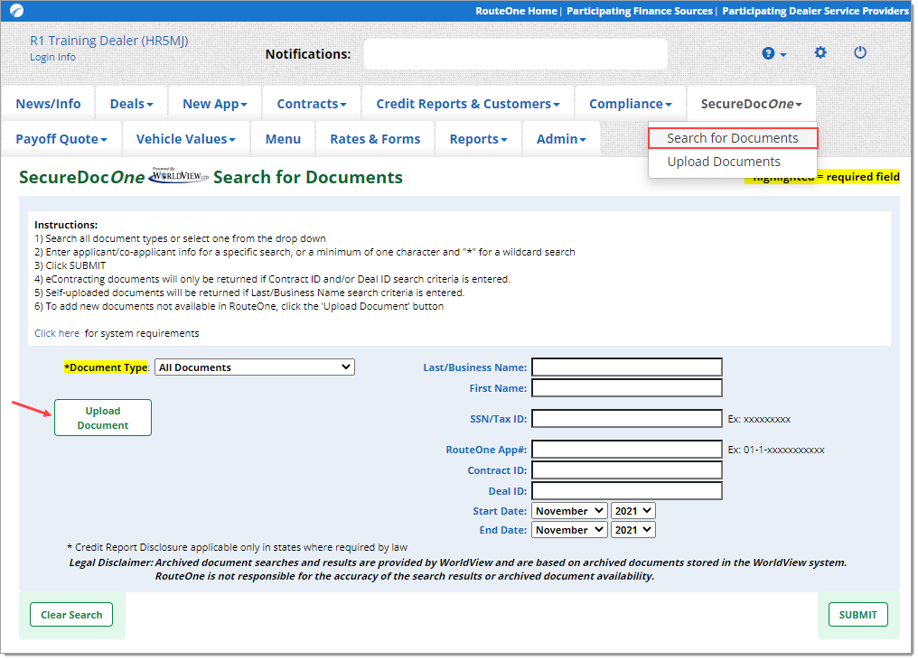This screenshot has height=660, width=918.
Task: Open the News/Info tab
Action: click(x=48, y=104)
